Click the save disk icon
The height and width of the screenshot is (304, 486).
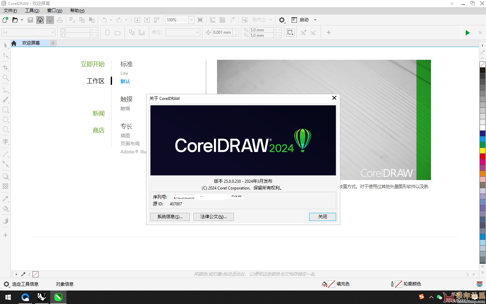(30, 20)
